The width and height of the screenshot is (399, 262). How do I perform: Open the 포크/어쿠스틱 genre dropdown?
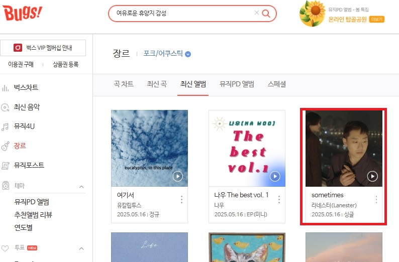click(167, 54)
